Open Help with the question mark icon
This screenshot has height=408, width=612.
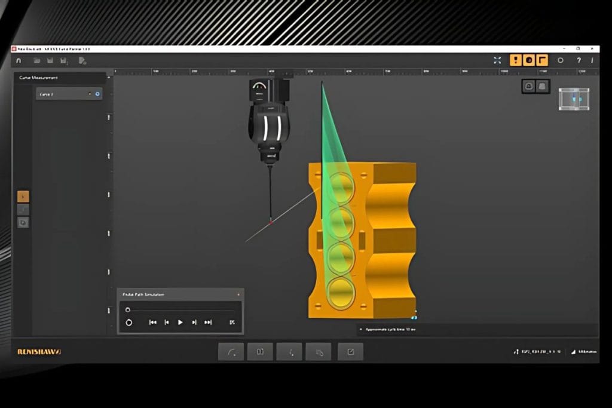tap(579, 60)
